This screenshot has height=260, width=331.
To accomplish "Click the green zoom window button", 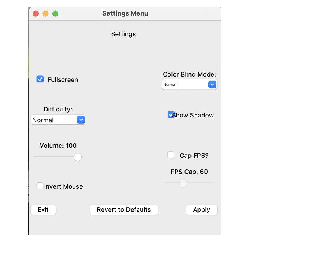I will (x=55, y=14).
